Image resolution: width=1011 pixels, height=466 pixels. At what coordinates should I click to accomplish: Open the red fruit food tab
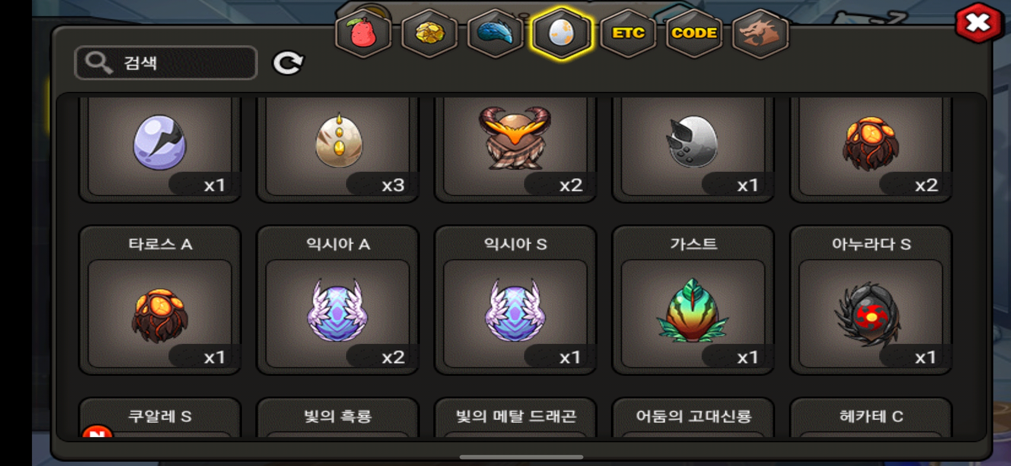[x=363, y=34]
